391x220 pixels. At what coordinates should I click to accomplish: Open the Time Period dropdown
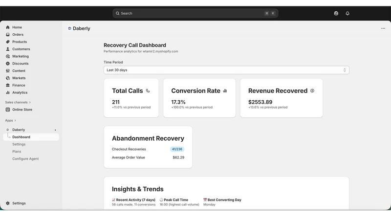click(226, 70)
